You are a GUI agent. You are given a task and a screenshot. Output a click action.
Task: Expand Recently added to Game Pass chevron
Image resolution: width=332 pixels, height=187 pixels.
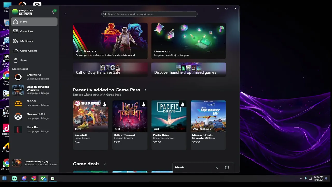point(145,90)
